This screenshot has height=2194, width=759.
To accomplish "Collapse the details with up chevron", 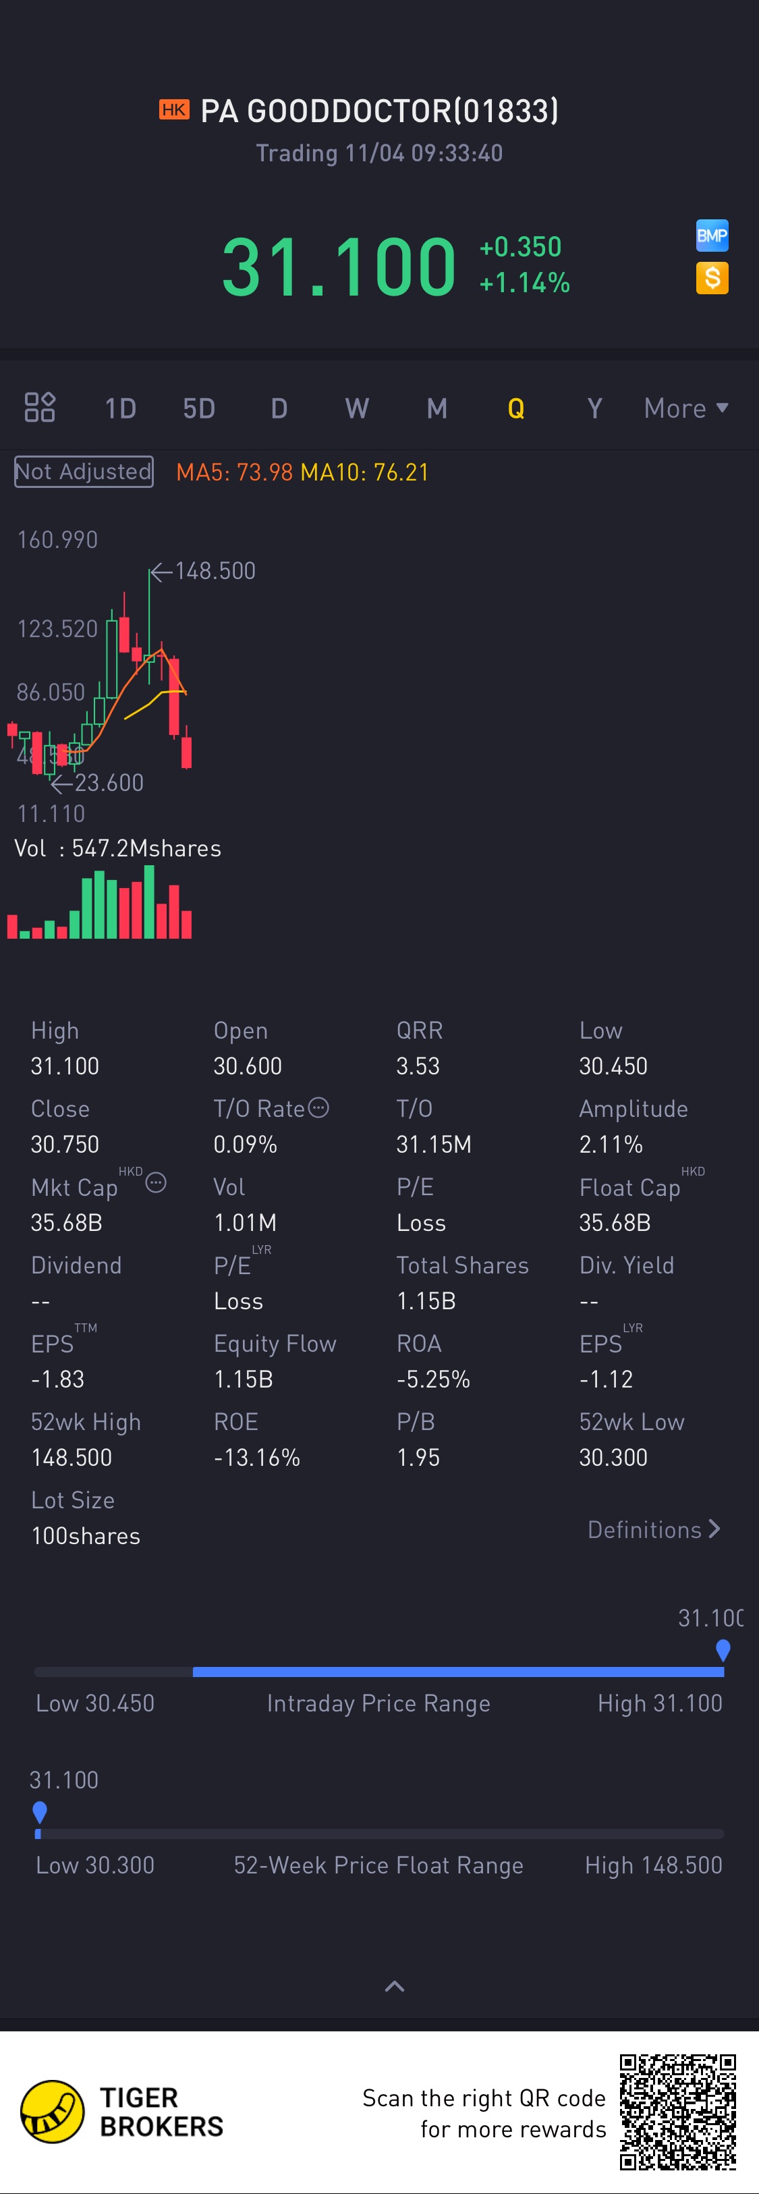I will (395, 1986).
